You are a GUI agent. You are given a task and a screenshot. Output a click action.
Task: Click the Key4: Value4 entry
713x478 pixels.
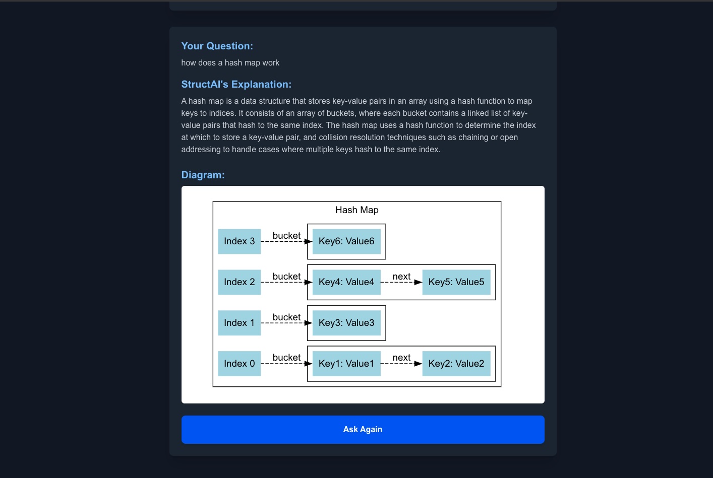click(x=346, y=282)
